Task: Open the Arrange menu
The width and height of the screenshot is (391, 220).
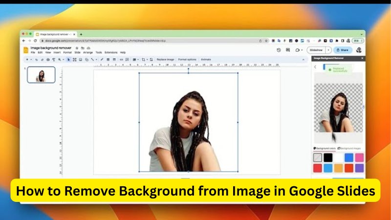Action: coord(88,53)
